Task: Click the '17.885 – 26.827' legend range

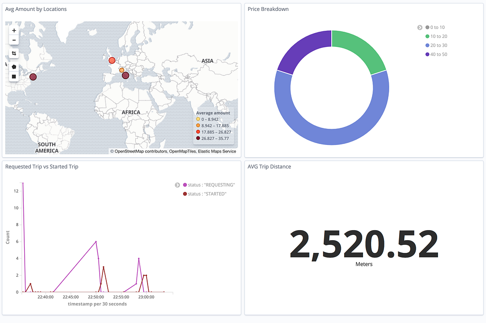Action: (x=216, y=132)
